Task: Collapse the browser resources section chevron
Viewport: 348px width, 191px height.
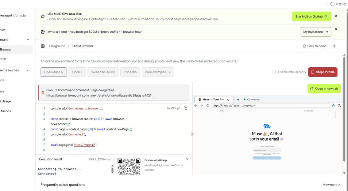Action: (28, 70)
